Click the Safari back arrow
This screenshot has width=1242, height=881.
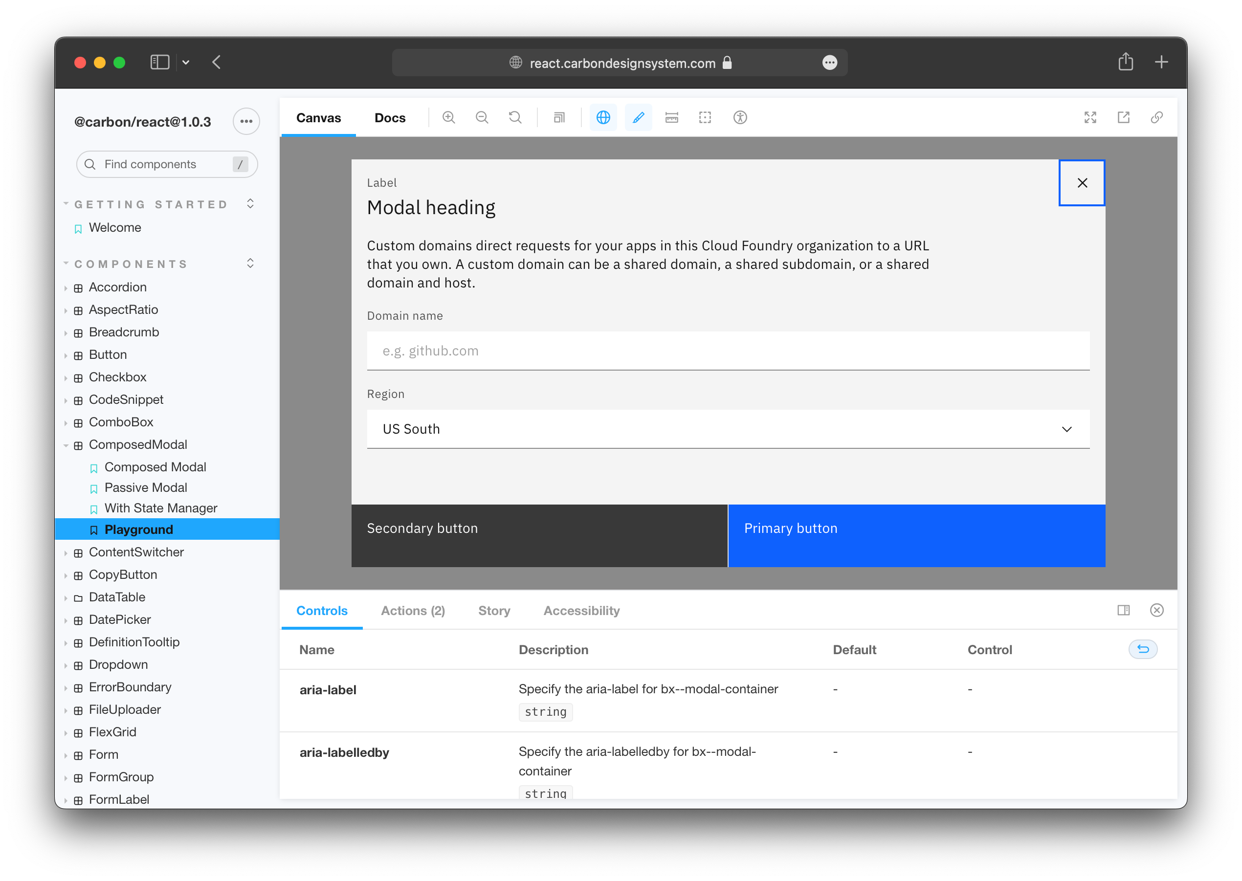coord(217,63)
